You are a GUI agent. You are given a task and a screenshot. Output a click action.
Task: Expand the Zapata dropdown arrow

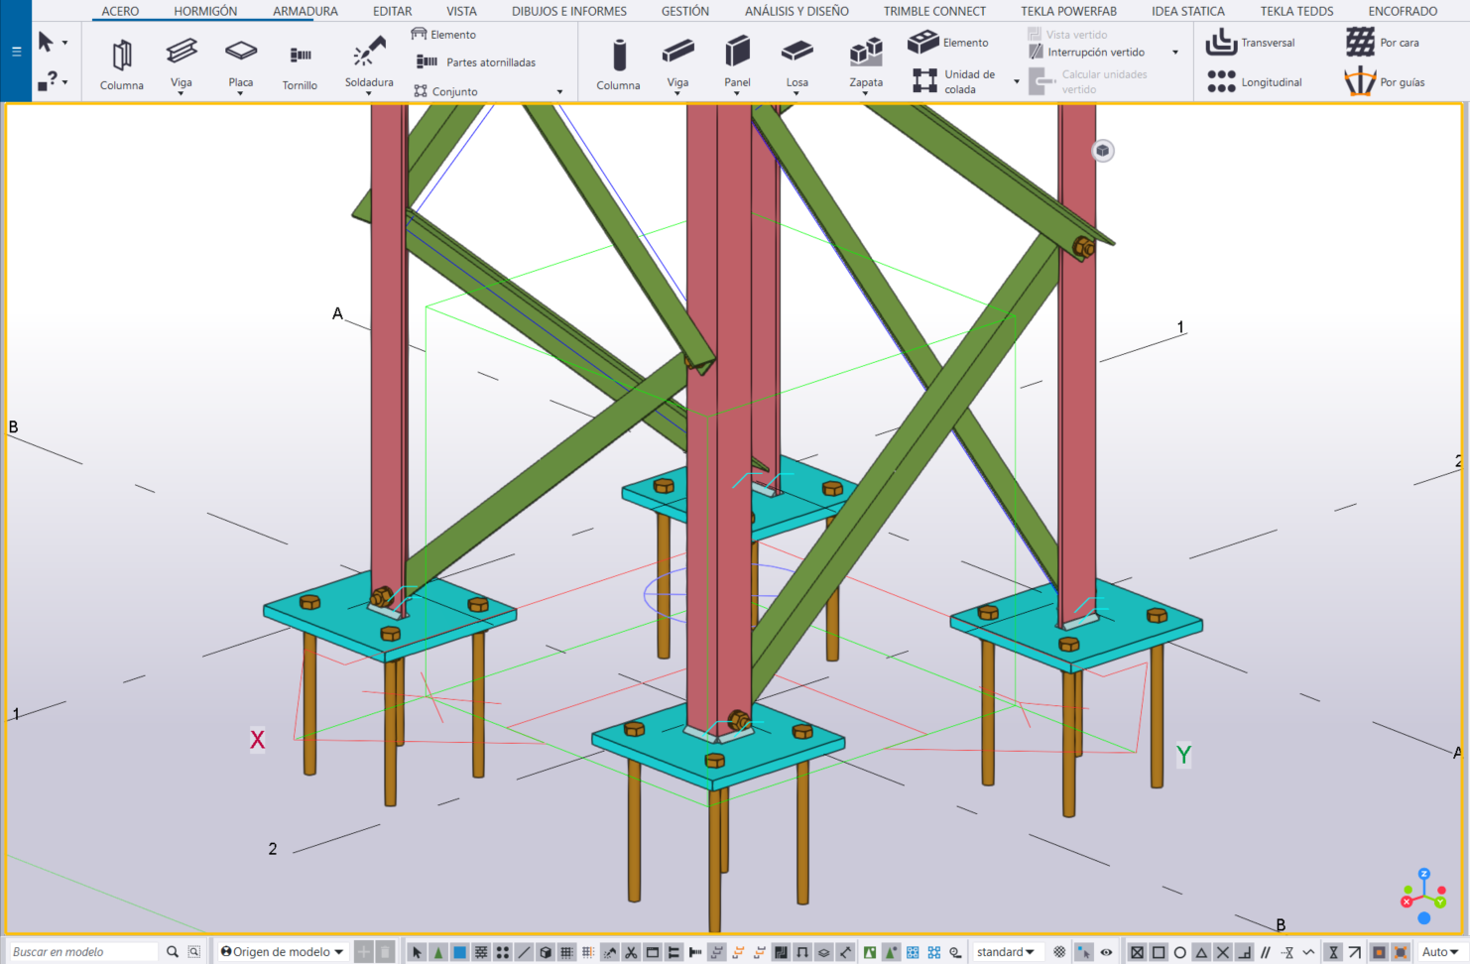click(x=866, y=93)
